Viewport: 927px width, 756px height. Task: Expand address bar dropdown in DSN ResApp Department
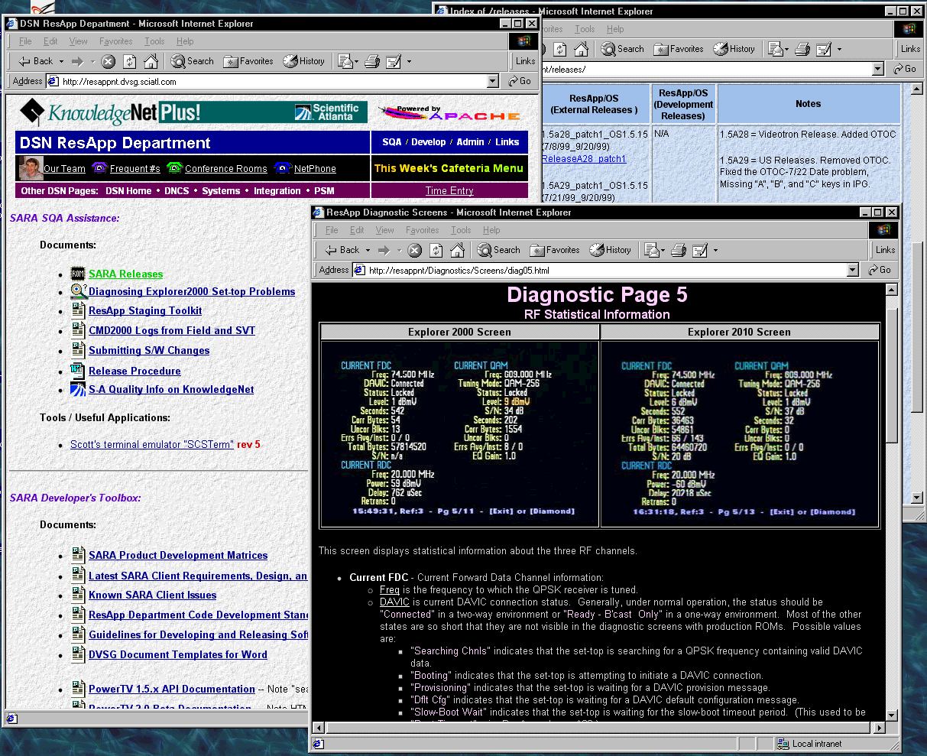click(x=493, y=81)
